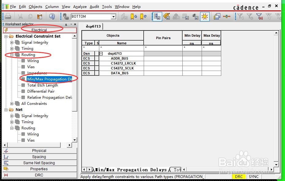The width and height of the screenshot is (285, 181).
Task: Expand the All Constraints node
Action: point(12,104)
